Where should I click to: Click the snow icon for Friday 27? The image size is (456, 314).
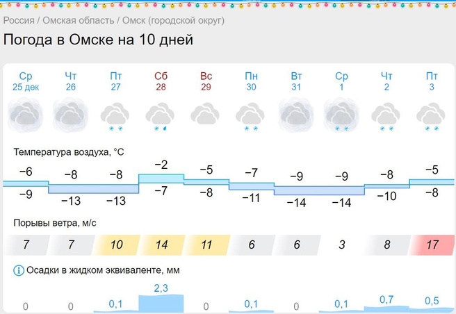(x=116, y=115)
